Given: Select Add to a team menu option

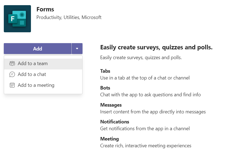Looking at the screenshot, I should pos(43,64).
